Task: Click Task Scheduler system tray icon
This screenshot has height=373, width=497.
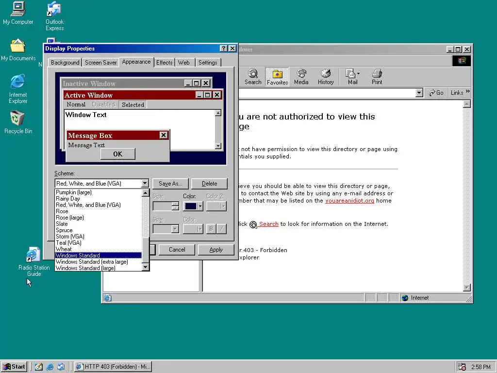Action: click(x=462, y=367)
